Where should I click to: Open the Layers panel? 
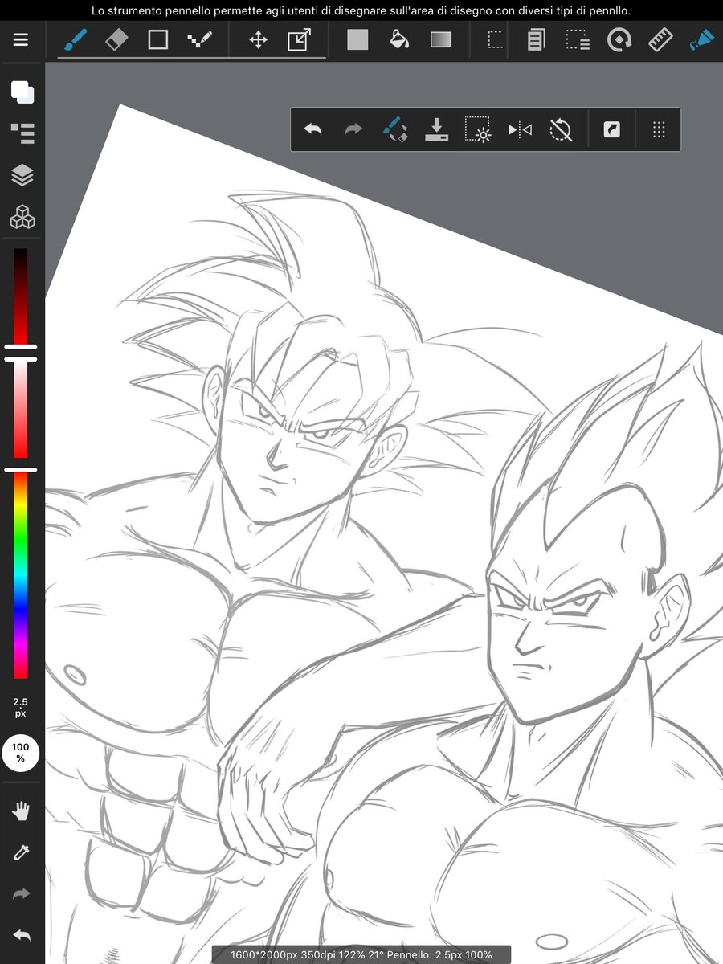click(x=22, y=175)
